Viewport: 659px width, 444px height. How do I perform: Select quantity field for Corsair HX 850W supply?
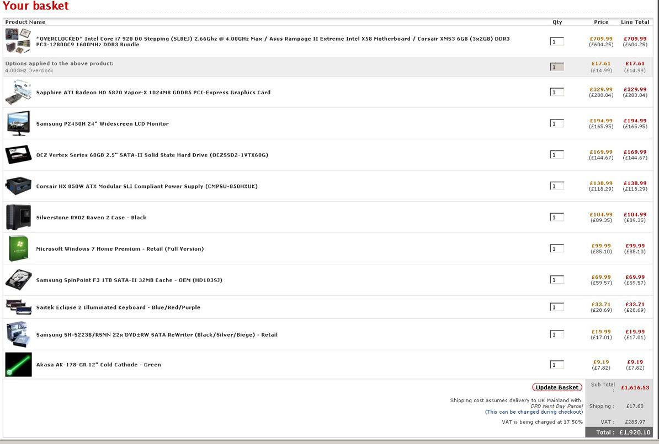click(x=557, y=186)
